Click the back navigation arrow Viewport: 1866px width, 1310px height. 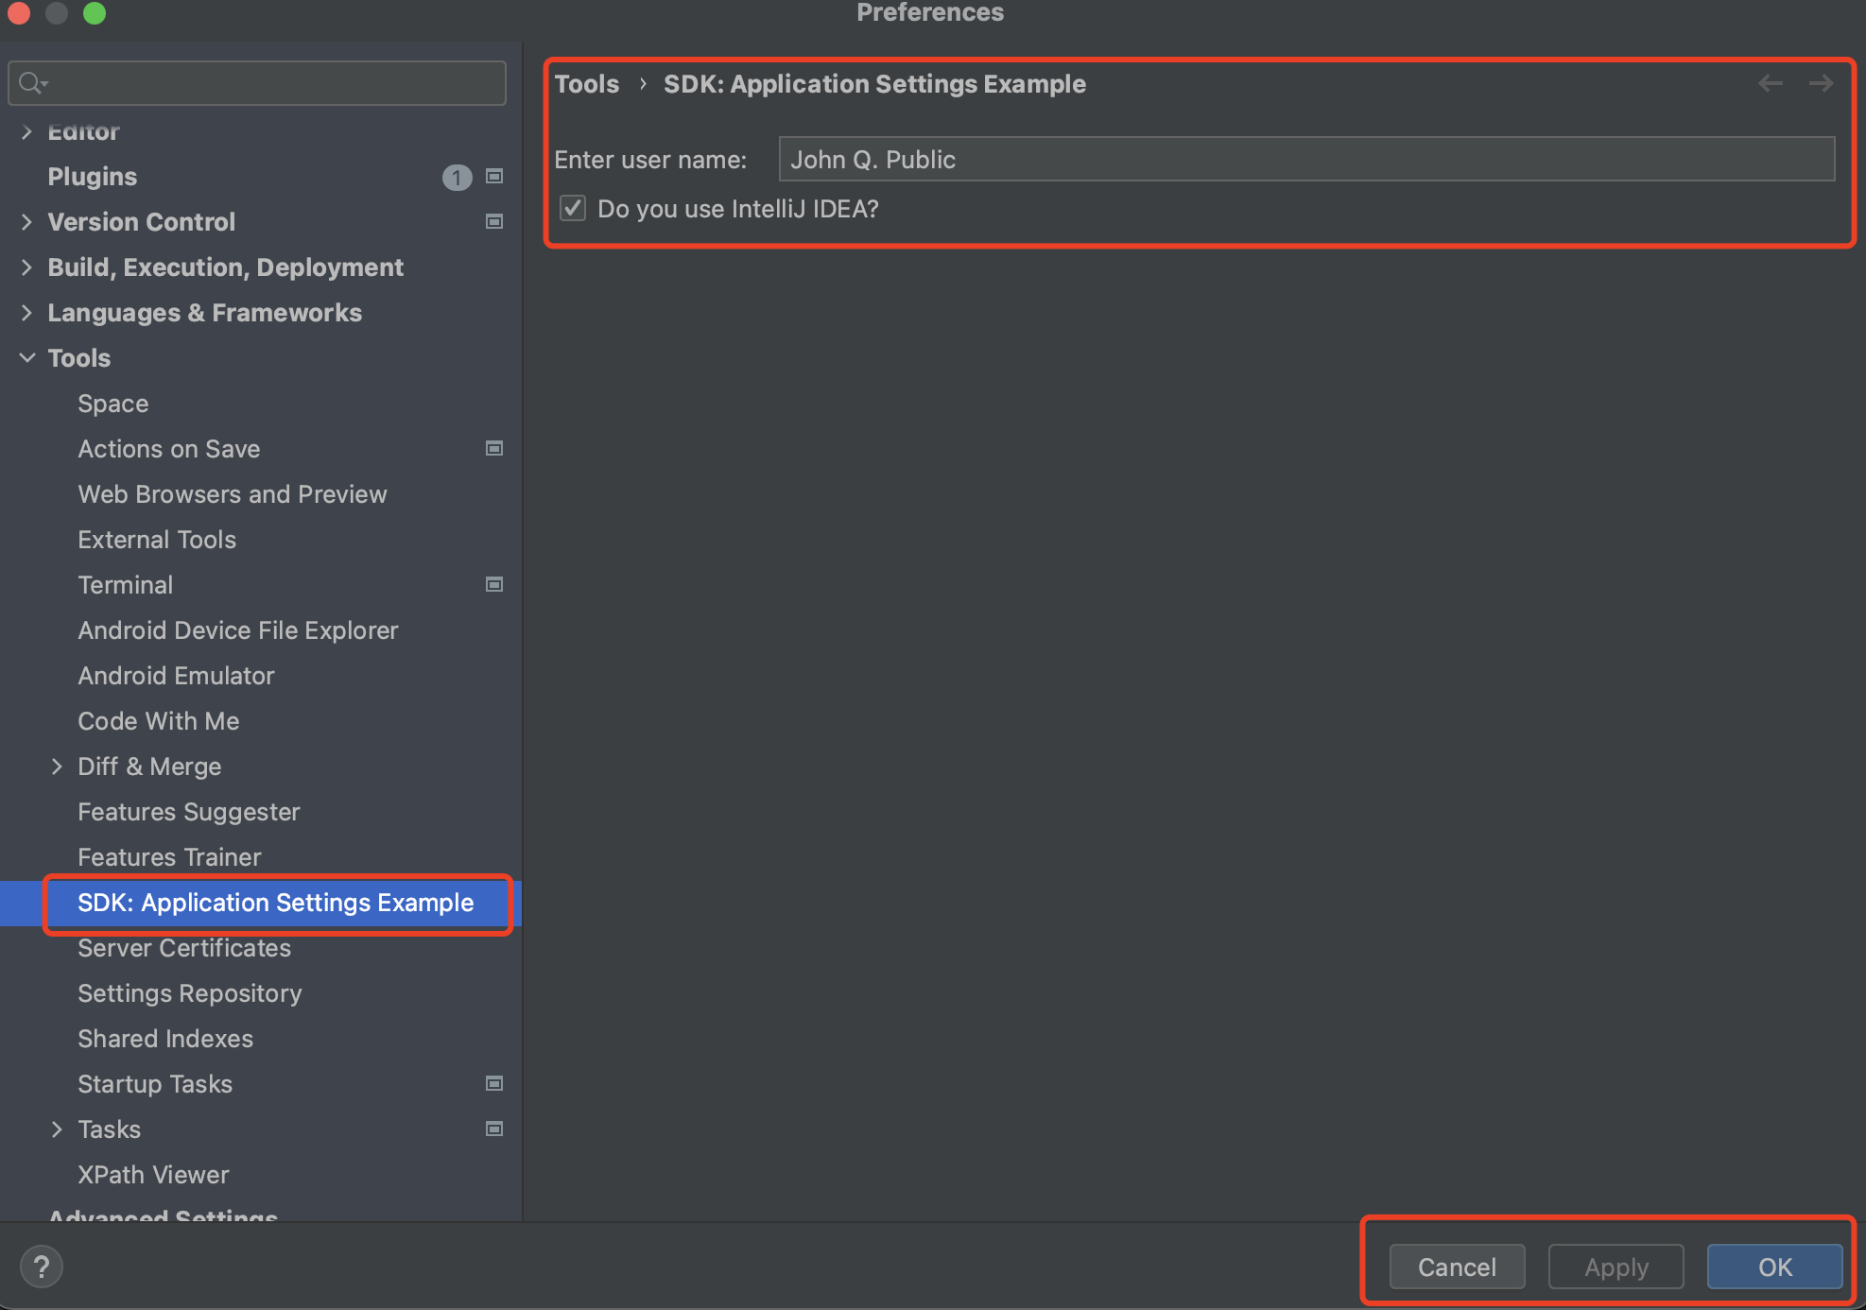coord(1770,83)
